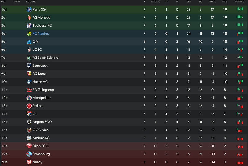View Paris SG recent form indicator

coord(240,9)
